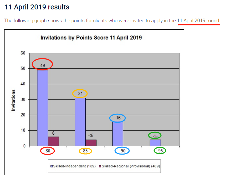
Task: Select the blue bar at 85 points
Action: [x=80, y=122]
